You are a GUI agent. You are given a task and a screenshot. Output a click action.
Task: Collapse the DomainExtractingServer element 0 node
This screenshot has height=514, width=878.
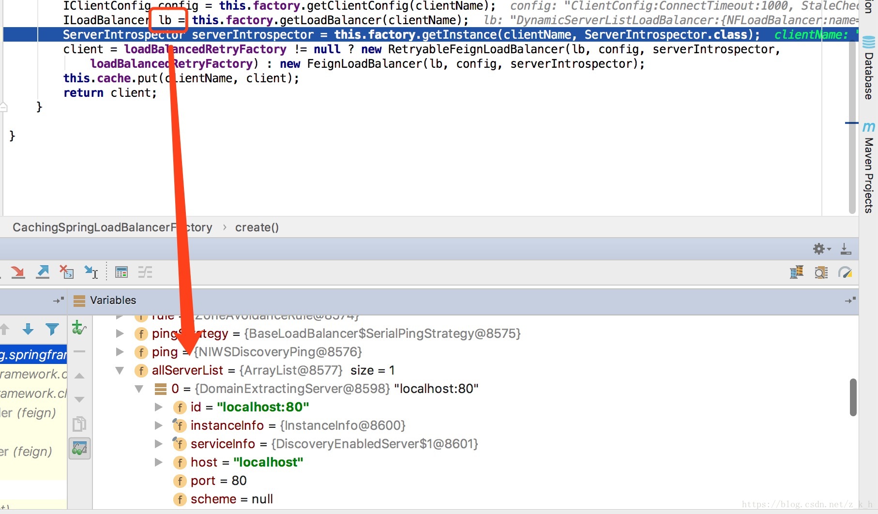139,389
